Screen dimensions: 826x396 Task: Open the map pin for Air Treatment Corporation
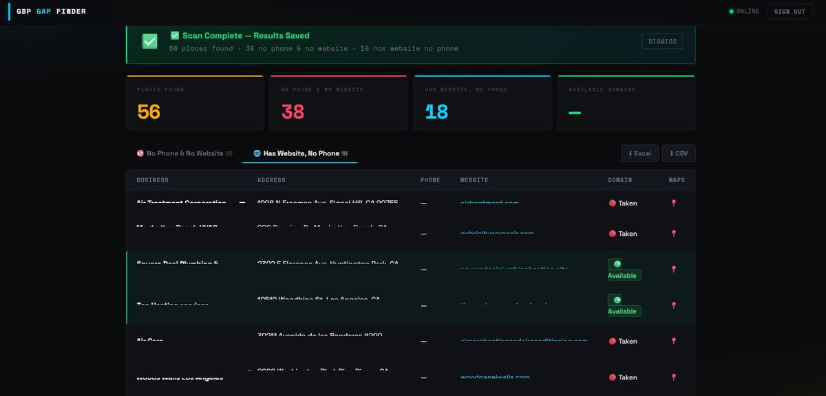[x=673, y=203]
